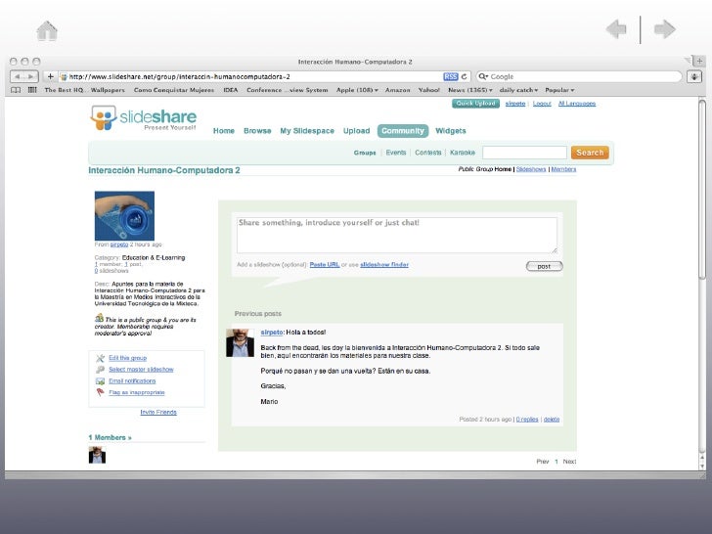
Task: Open My Slidespace tab
Action: (x=307, y=131)
